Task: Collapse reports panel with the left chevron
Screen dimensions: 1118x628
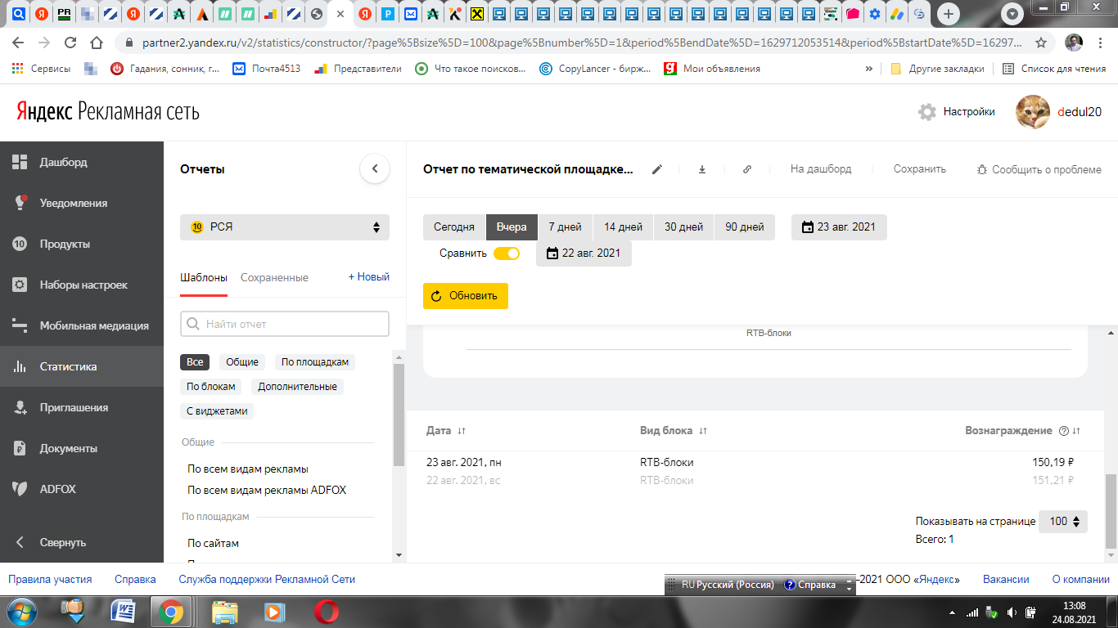Action: pyautogui.click(x=375, y=169)
